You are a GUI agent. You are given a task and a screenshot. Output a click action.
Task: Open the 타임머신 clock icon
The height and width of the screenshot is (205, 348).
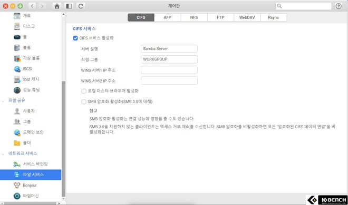(17, 196)
